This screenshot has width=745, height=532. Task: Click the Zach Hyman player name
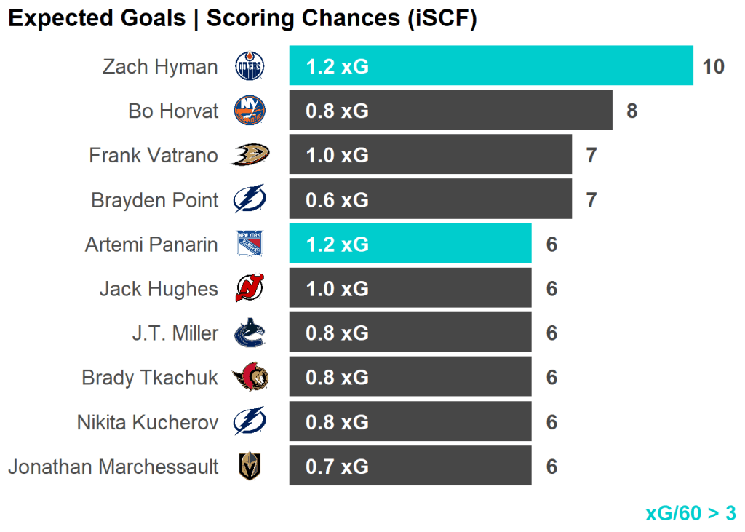click(160, 67)
